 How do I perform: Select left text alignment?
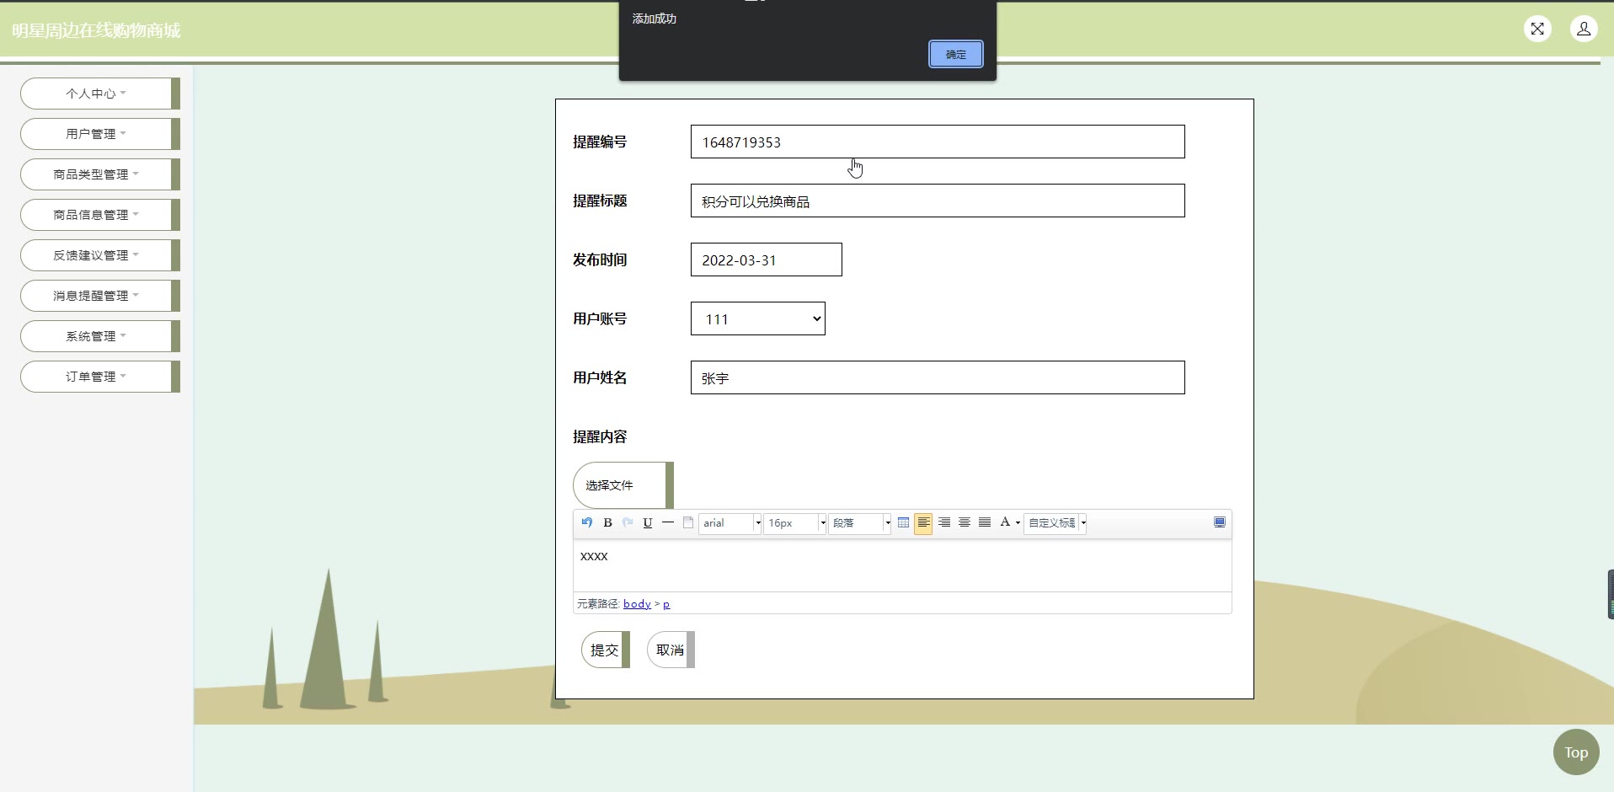pyautogui.click(x=923, y=523)
